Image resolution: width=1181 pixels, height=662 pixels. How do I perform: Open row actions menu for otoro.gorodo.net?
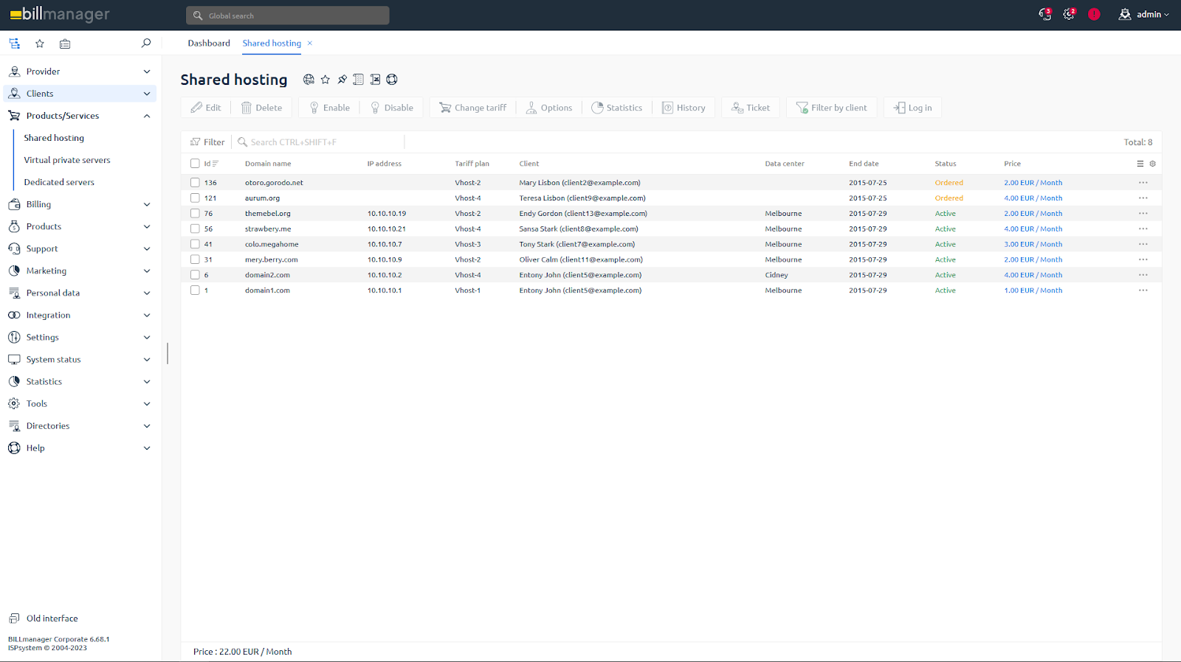(x=1143, y=183)
